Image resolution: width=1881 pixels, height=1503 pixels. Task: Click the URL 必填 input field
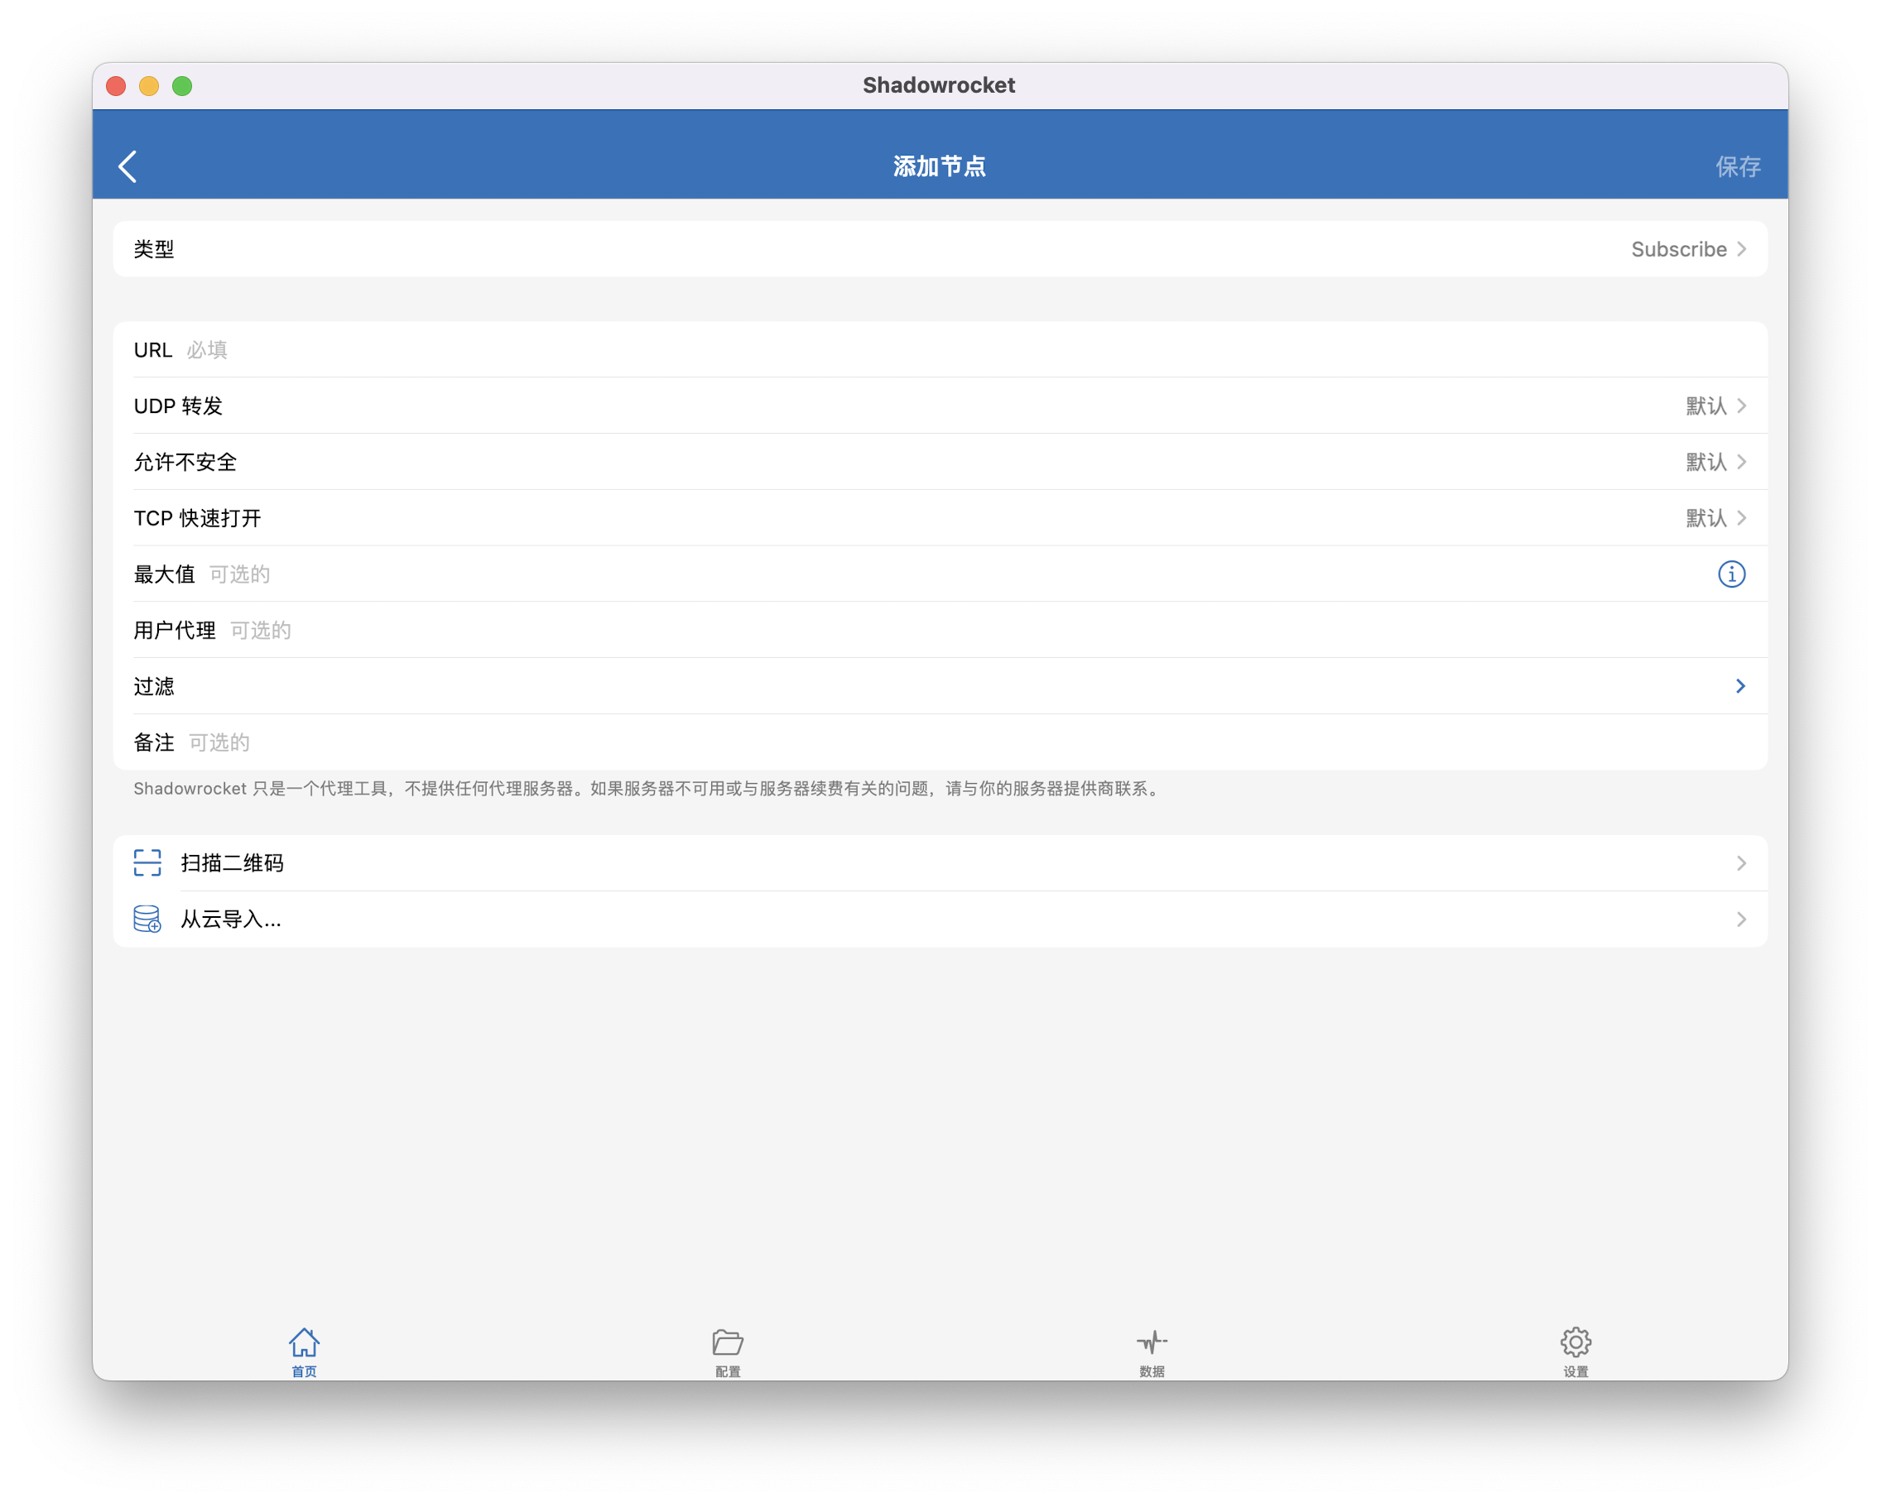pos(940,350)
